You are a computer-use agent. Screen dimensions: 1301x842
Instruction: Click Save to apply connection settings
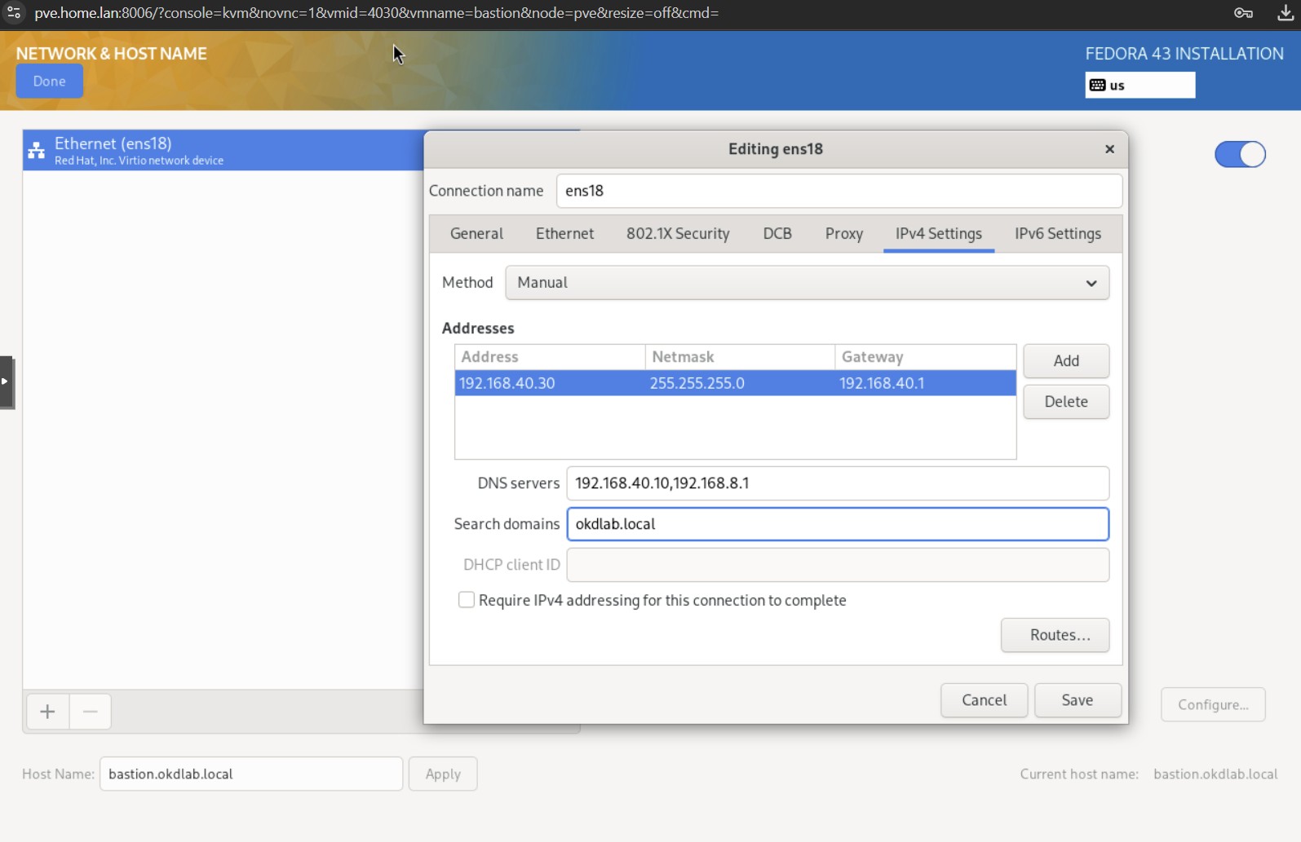pos(1077,700)
